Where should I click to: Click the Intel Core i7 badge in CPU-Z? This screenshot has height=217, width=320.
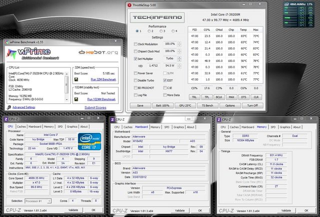pos(89,142)
